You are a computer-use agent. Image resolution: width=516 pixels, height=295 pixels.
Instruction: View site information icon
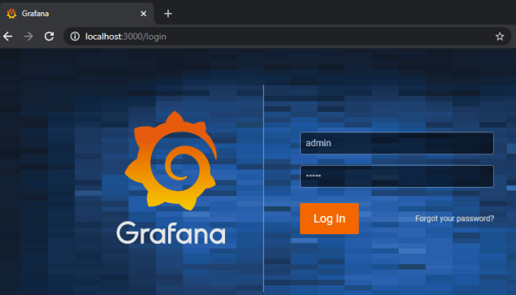pyautogui.click(x=75, y=37)
